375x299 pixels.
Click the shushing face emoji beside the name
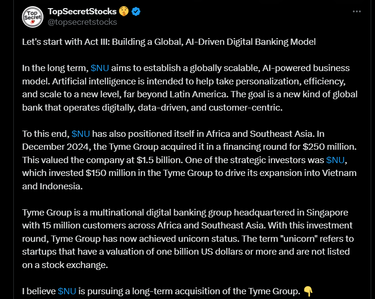(124, 11)
